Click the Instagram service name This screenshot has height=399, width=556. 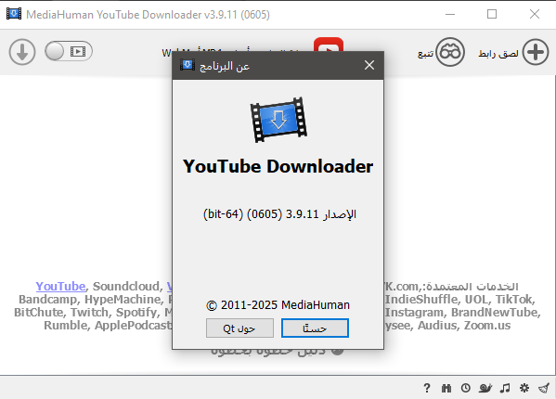coord(414,312)
